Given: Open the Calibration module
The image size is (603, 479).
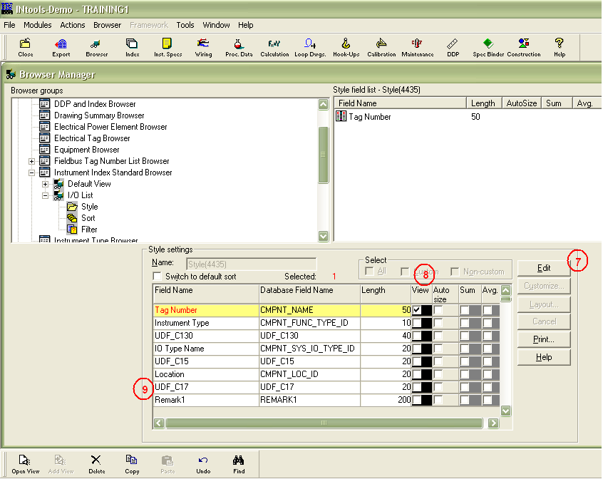Looking at the screenshot, I should [x=381, y=46].
